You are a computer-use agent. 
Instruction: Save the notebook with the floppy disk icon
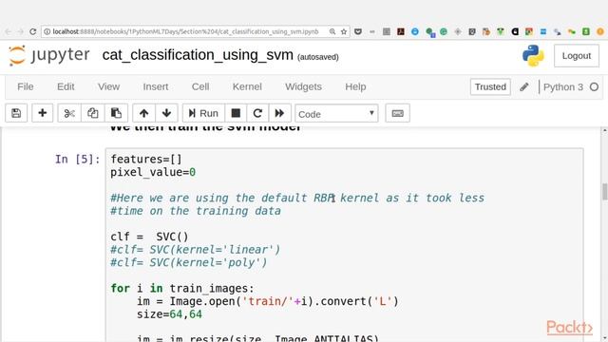[x=16, y=113]
